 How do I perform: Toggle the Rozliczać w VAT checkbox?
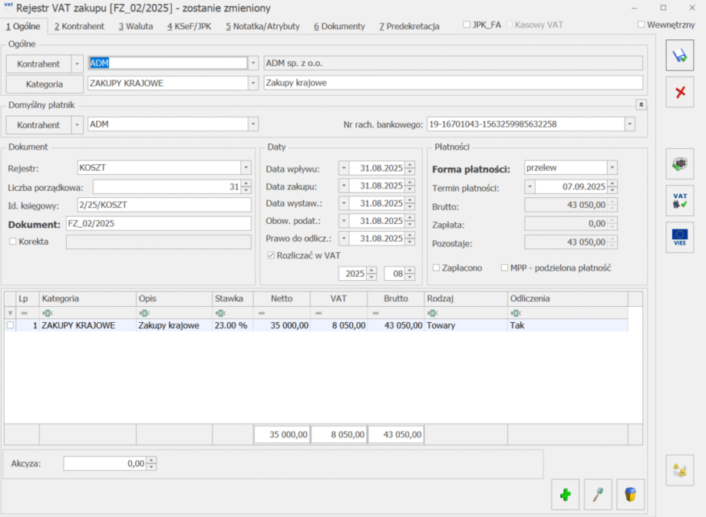pyautogui.click(x=270, y=255)
